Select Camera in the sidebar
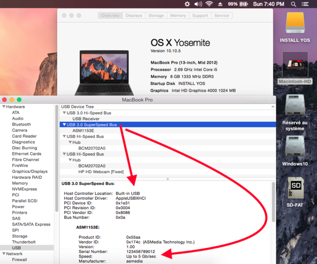 [x=20, y=130]
